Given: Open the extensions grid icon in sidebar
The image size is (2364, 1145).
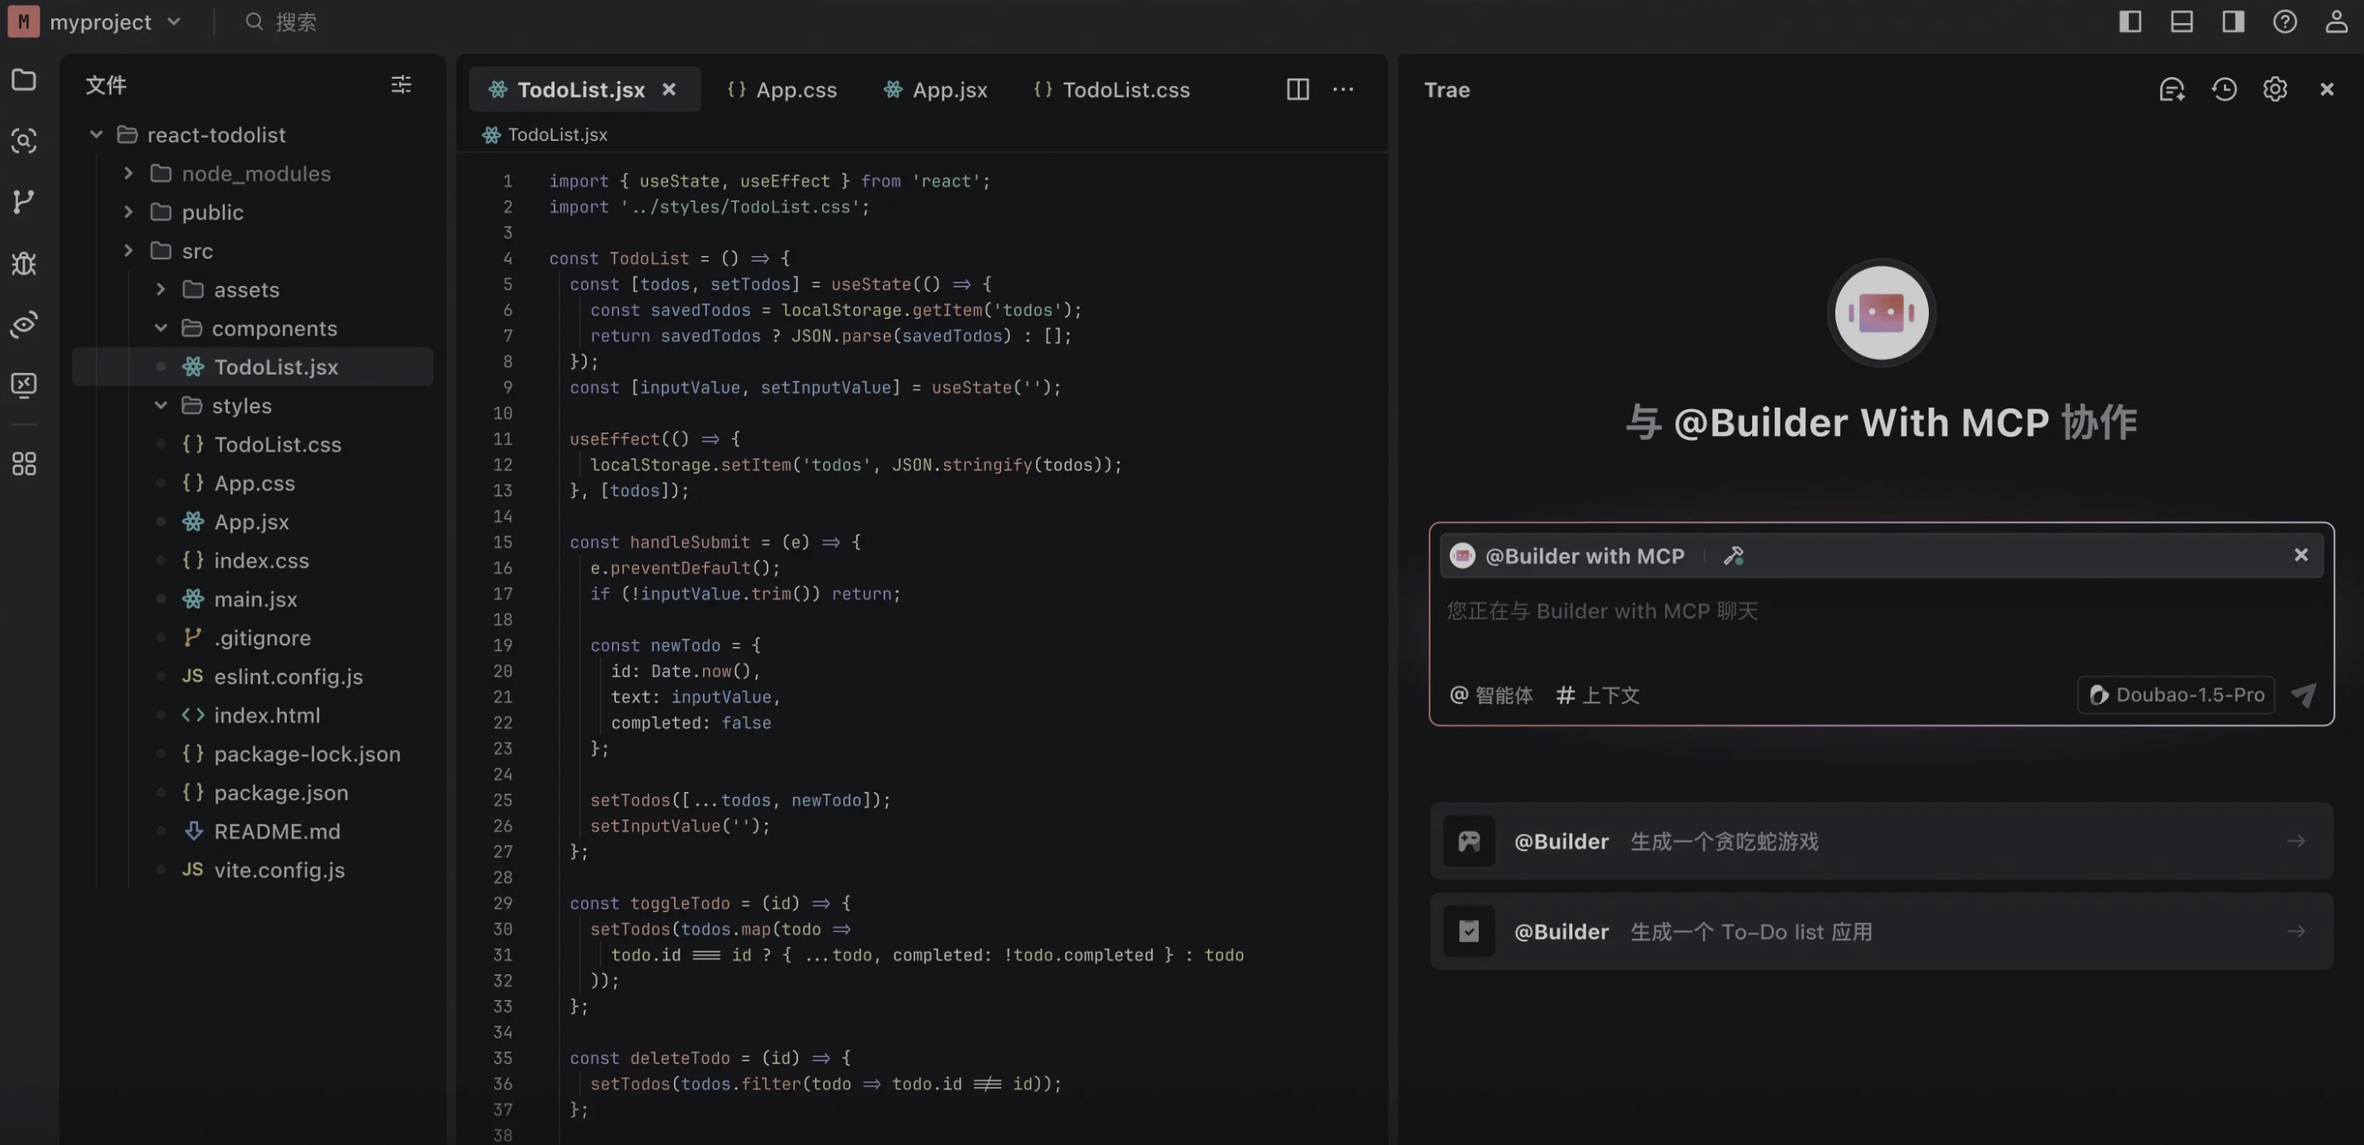Looking at the screenshot, I should 24,463.
